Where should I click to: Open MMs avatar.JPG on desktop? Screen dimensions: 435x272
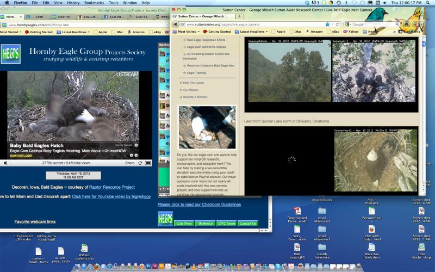297,251
